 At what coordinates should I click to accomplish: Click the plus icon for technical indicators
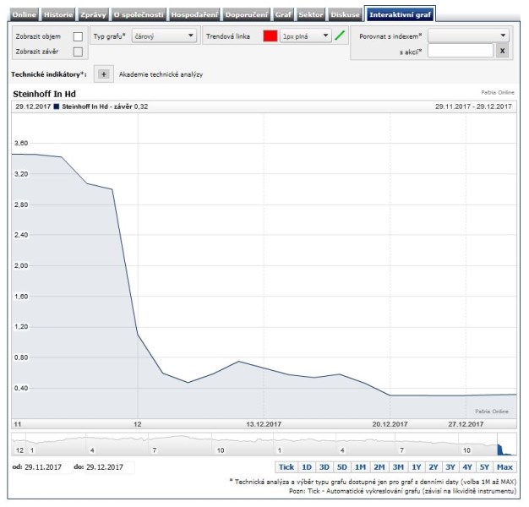point(104,74)
